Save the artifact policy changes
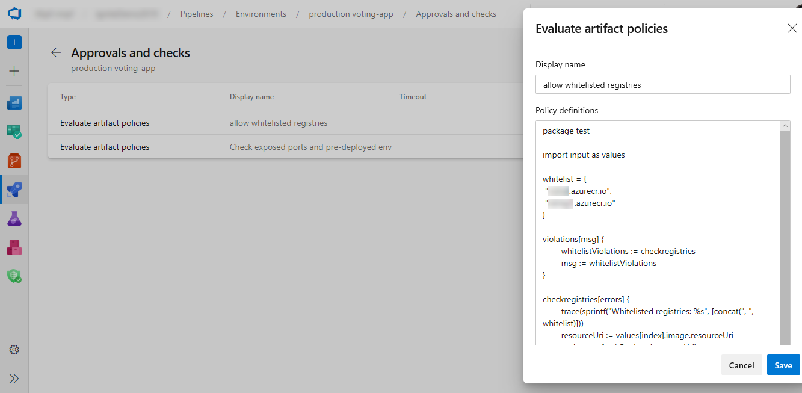802x393 pixels. pos(783,365)
